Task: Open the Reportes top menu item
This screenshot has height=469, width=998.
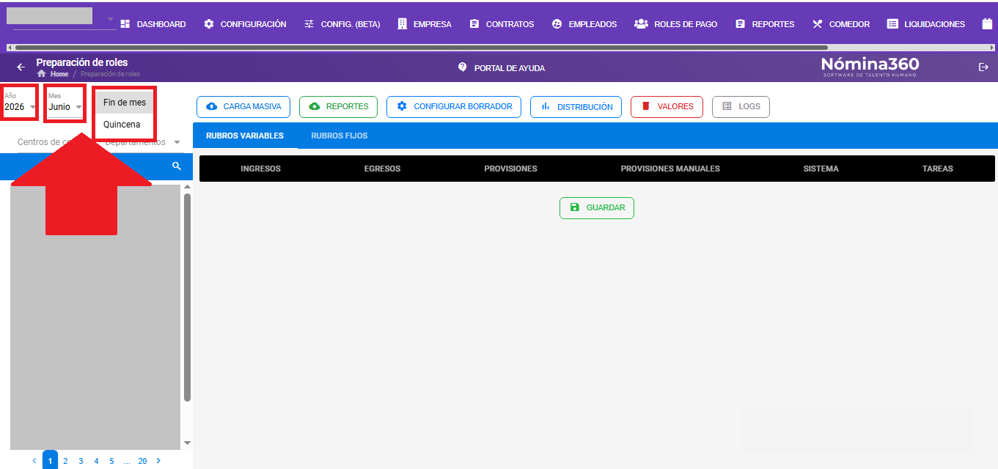Action: pos(765,24)
